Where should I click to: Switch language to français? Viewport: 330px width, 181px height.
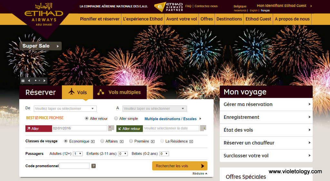click(x=265, y=11)
